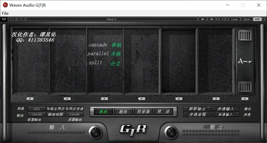Open the sixth stomp slot dropdown arrow

pos(216,99)
